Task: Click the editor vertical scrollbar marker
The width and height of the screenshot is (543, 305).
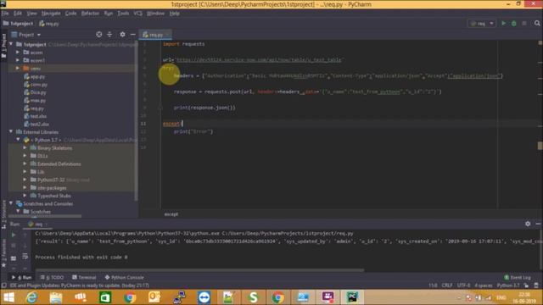Action: pyautogui.click(x=540, y=146)
